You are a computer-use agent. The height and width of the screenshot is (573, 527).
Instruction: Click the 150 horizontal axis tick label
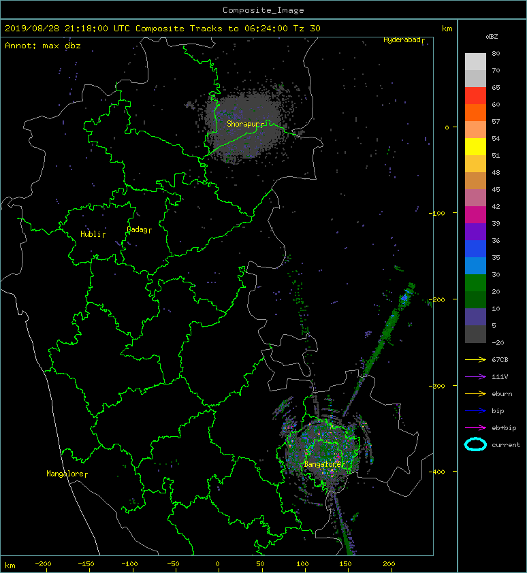point(345,564)
